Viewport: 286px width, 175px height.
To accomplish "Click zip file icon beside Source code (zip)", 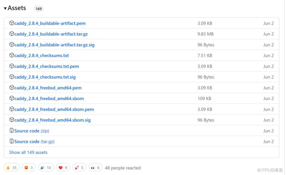I will (x=12, y=130).
